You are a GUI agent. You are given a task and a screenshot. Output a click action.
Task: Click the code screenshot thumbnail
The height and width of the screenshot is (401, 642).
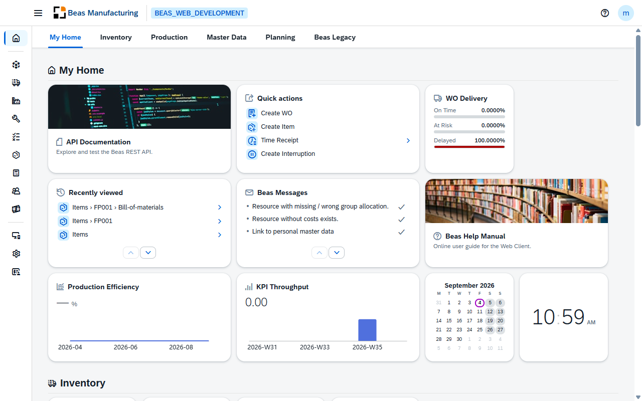(139, 107)
